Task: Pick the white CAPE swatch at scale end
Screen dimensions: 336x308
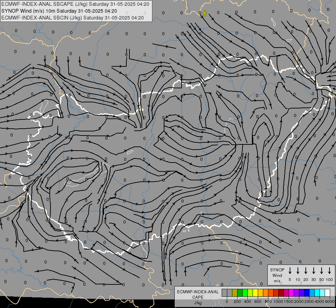Action: coord(328,293)
